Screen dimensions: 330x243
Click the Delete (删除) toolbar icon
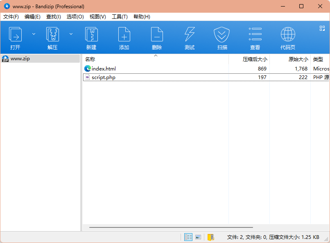point(157,35)
